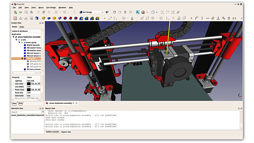Open the Data properties tab
The height and width of the screenshot is (143, 254).
point(21,103)
